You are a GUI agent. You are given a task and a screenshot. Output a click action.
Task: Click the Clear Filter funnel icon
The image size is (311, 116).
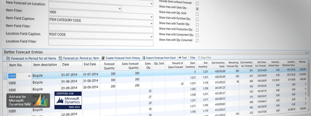199,58
